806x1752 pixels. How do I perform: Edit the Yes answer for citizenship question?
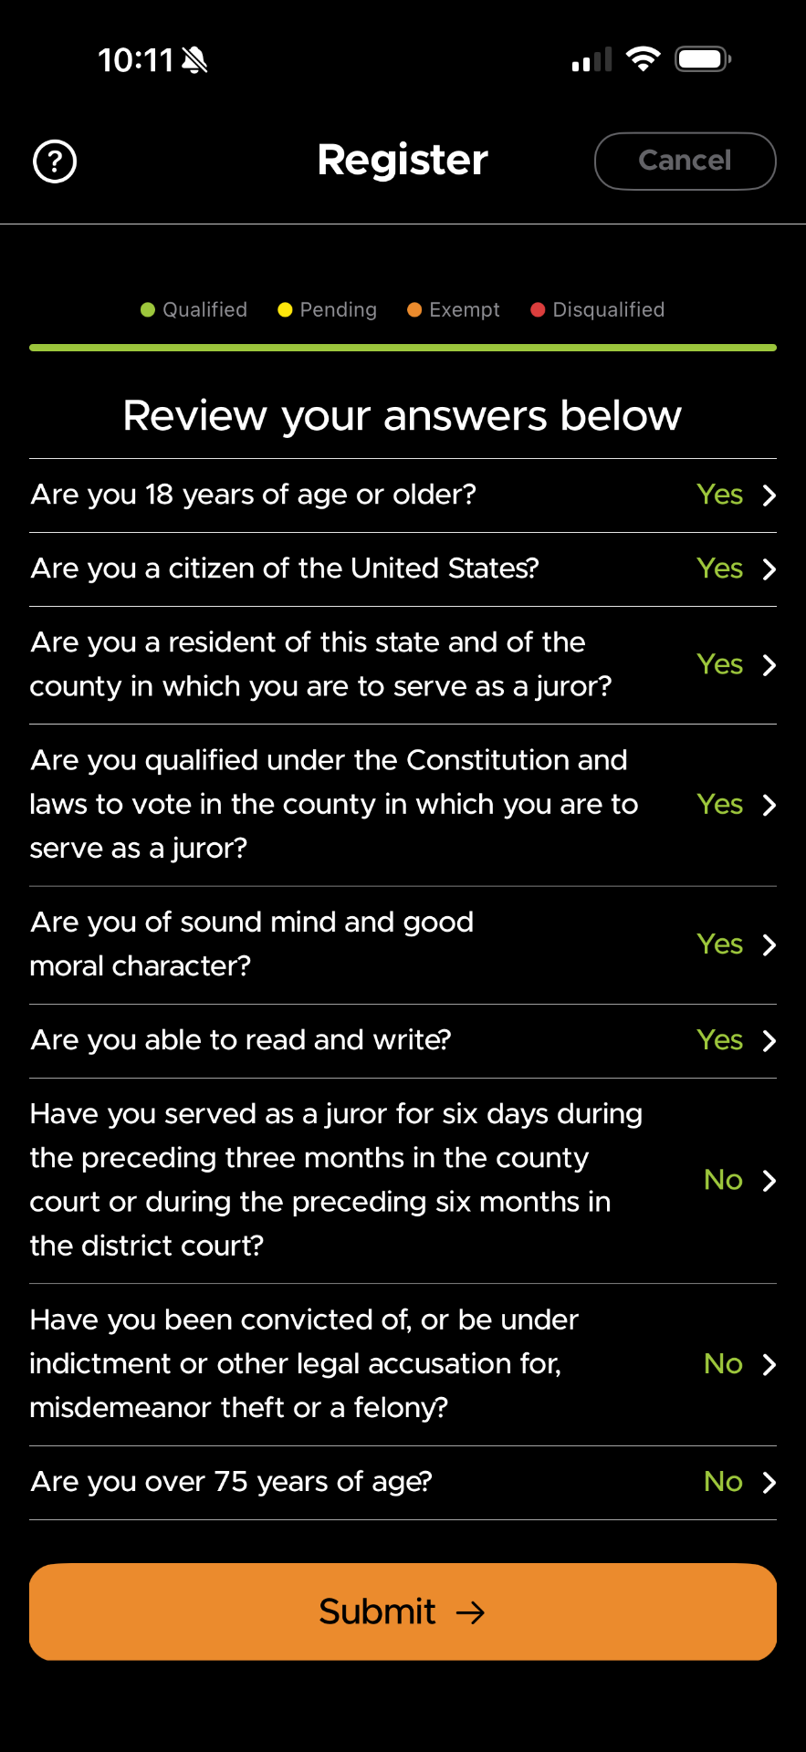pyautogui.click(x=719, y=568)
